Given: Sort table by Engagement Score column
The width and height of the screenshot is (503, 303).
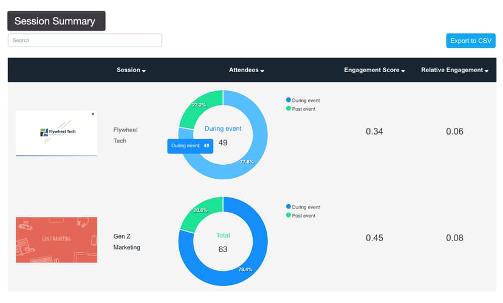Looking at the screenshot, I should (374, 70).
